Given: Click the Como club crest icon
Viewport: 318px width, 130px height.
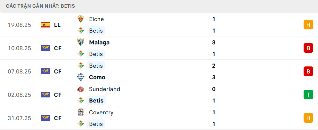Looking at the screenshot, I should [81, 77].
